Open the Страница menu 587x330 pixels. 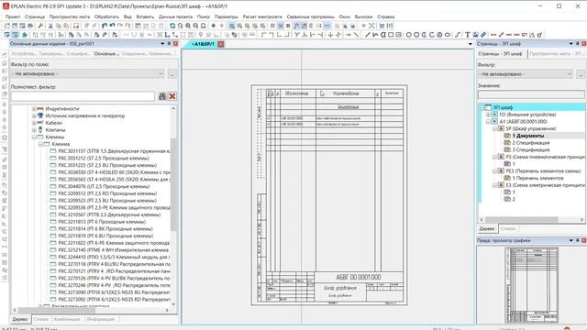[35, 16]
